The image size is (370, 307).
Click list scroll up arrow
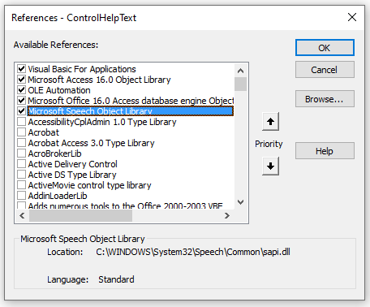240,71
